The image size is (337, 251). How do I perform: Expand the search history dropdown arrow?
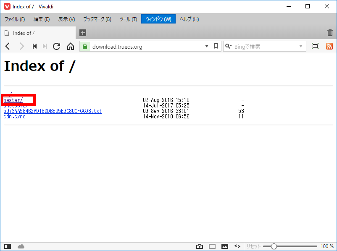click(x=301, y=46)
